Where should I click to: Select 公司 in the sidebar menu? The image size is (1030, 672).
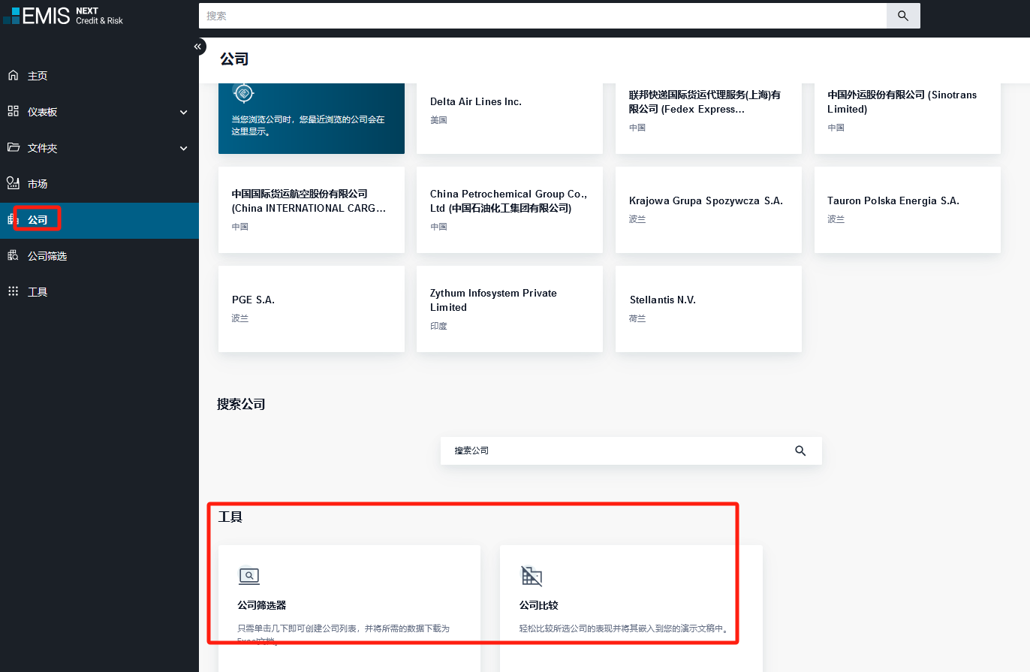tap(38, 220)
